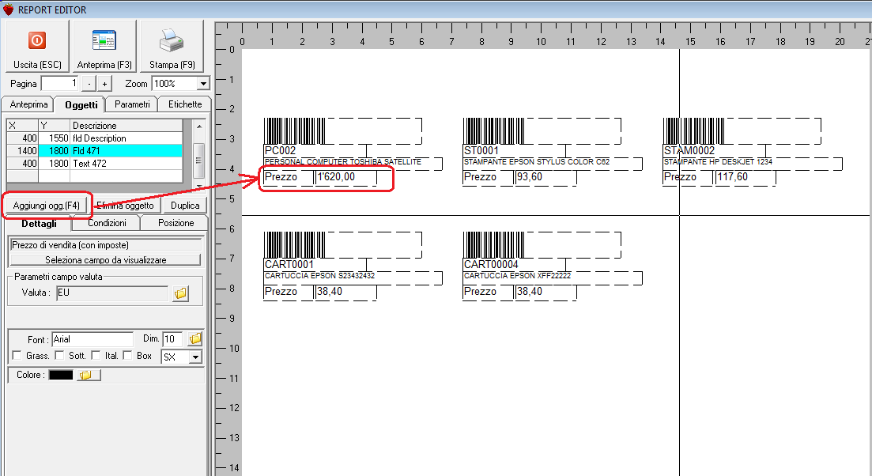Screen dimensions: 872x476
Task: Click the Uscita (ESC) exit button
Action: point(37,46)
